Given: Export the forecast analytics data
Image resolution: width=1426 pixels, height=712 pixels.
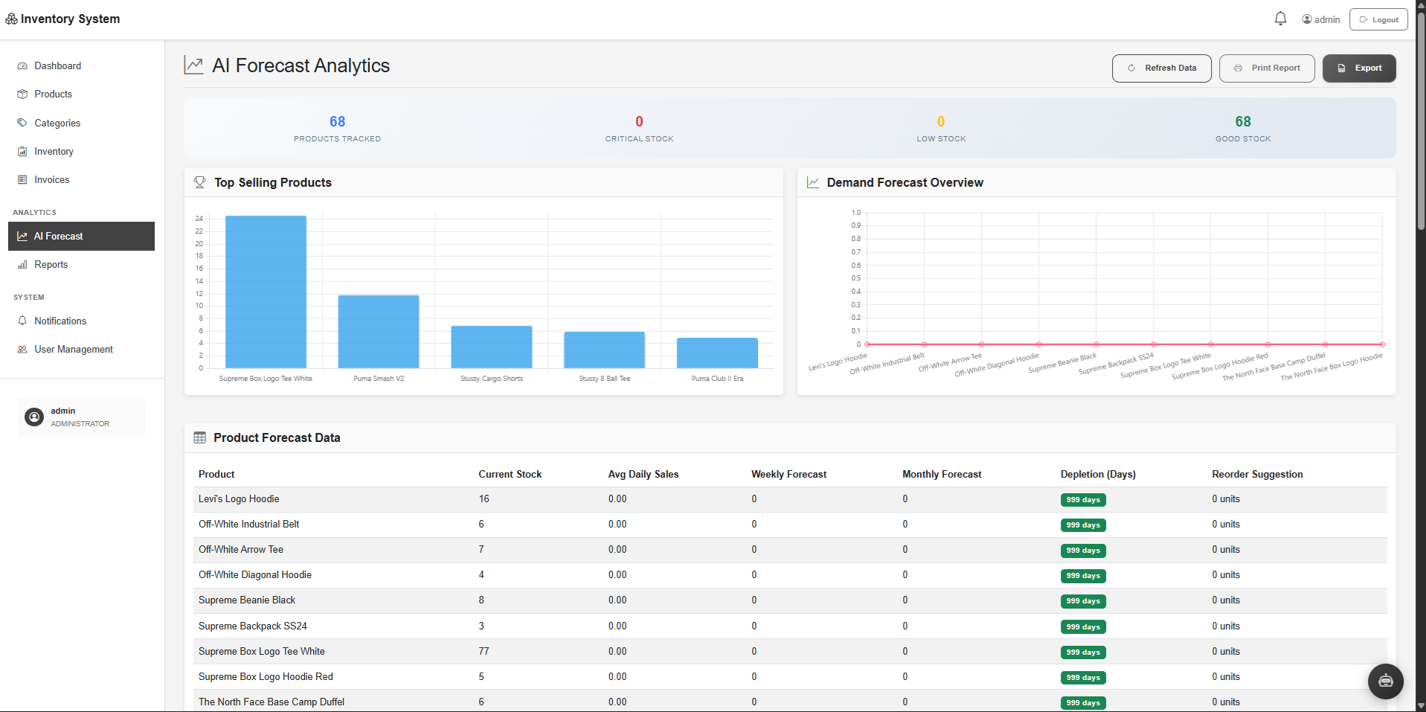Looking at the screenshot, I should click(x=1358, y=68).
